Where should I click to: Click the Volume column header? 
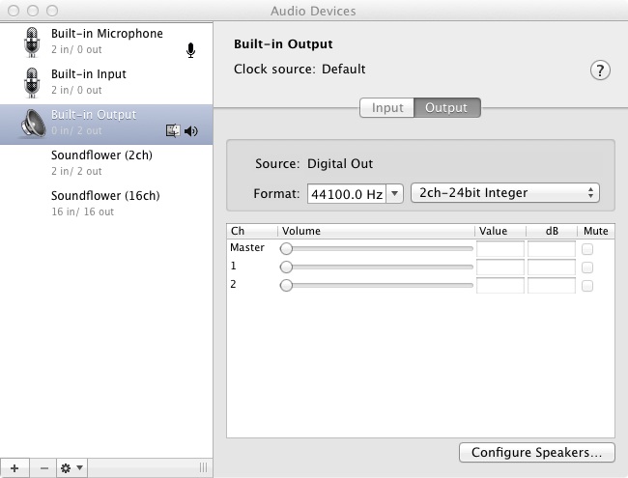[x=376, y=231]
